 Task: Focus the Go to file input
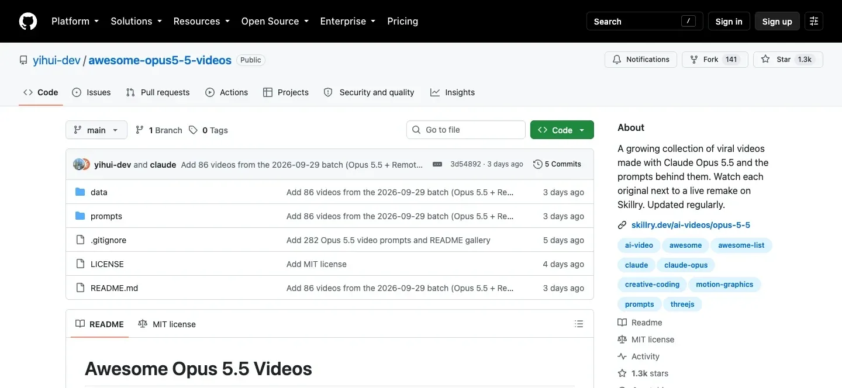pyautogui.click(x=466, y=130)
